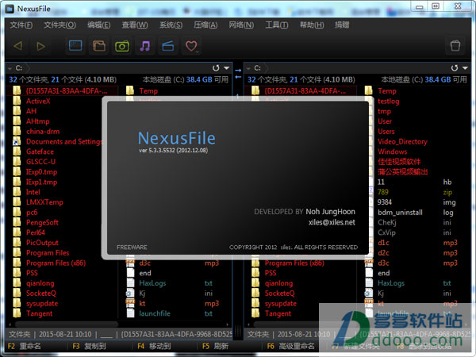
Task: Select GLSCC-U folder in left panel
Action: tap(40, 162)
